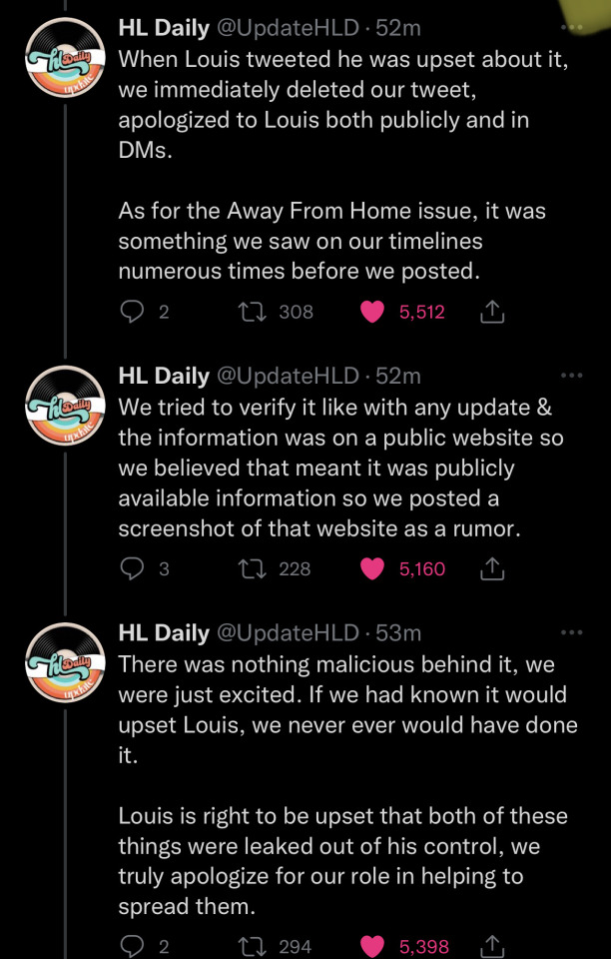Open more options on first 52m tweet
Screen dimensions: 611x959
click(x=572, y=27)
